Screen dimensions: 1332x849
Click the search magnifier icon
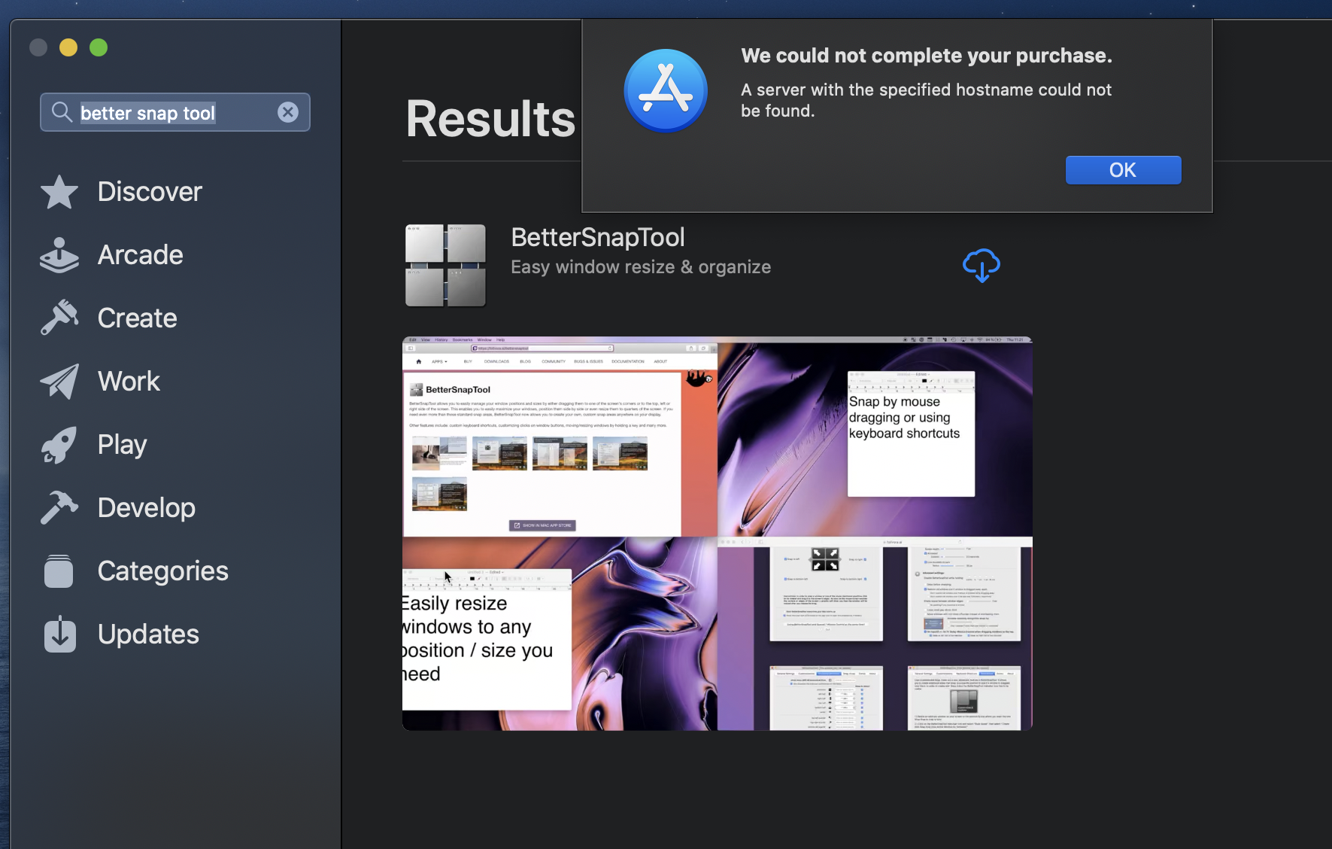click(62, 112)
